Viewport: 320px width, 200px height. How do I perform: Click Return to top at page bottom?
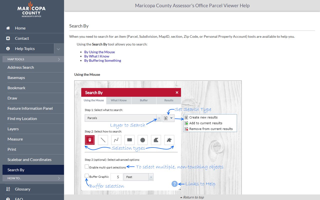192,197
